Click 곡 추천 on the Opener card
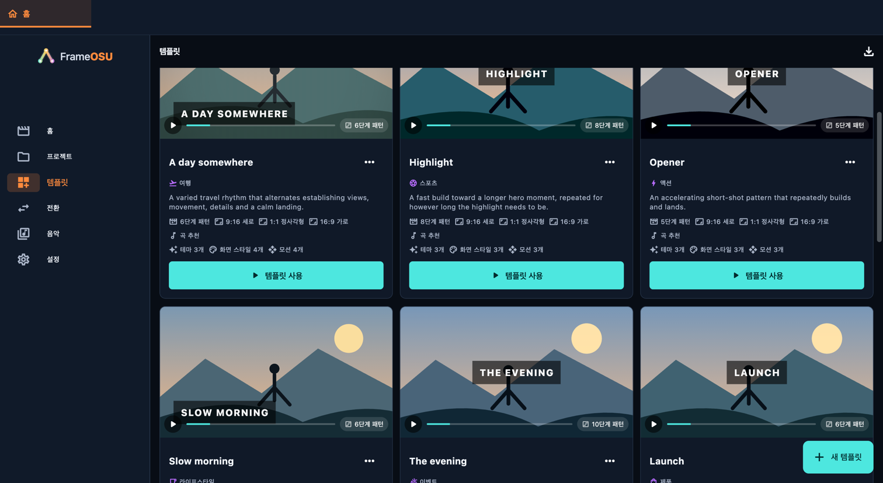Viewport: 883px width, 483px height. (665, 235)
